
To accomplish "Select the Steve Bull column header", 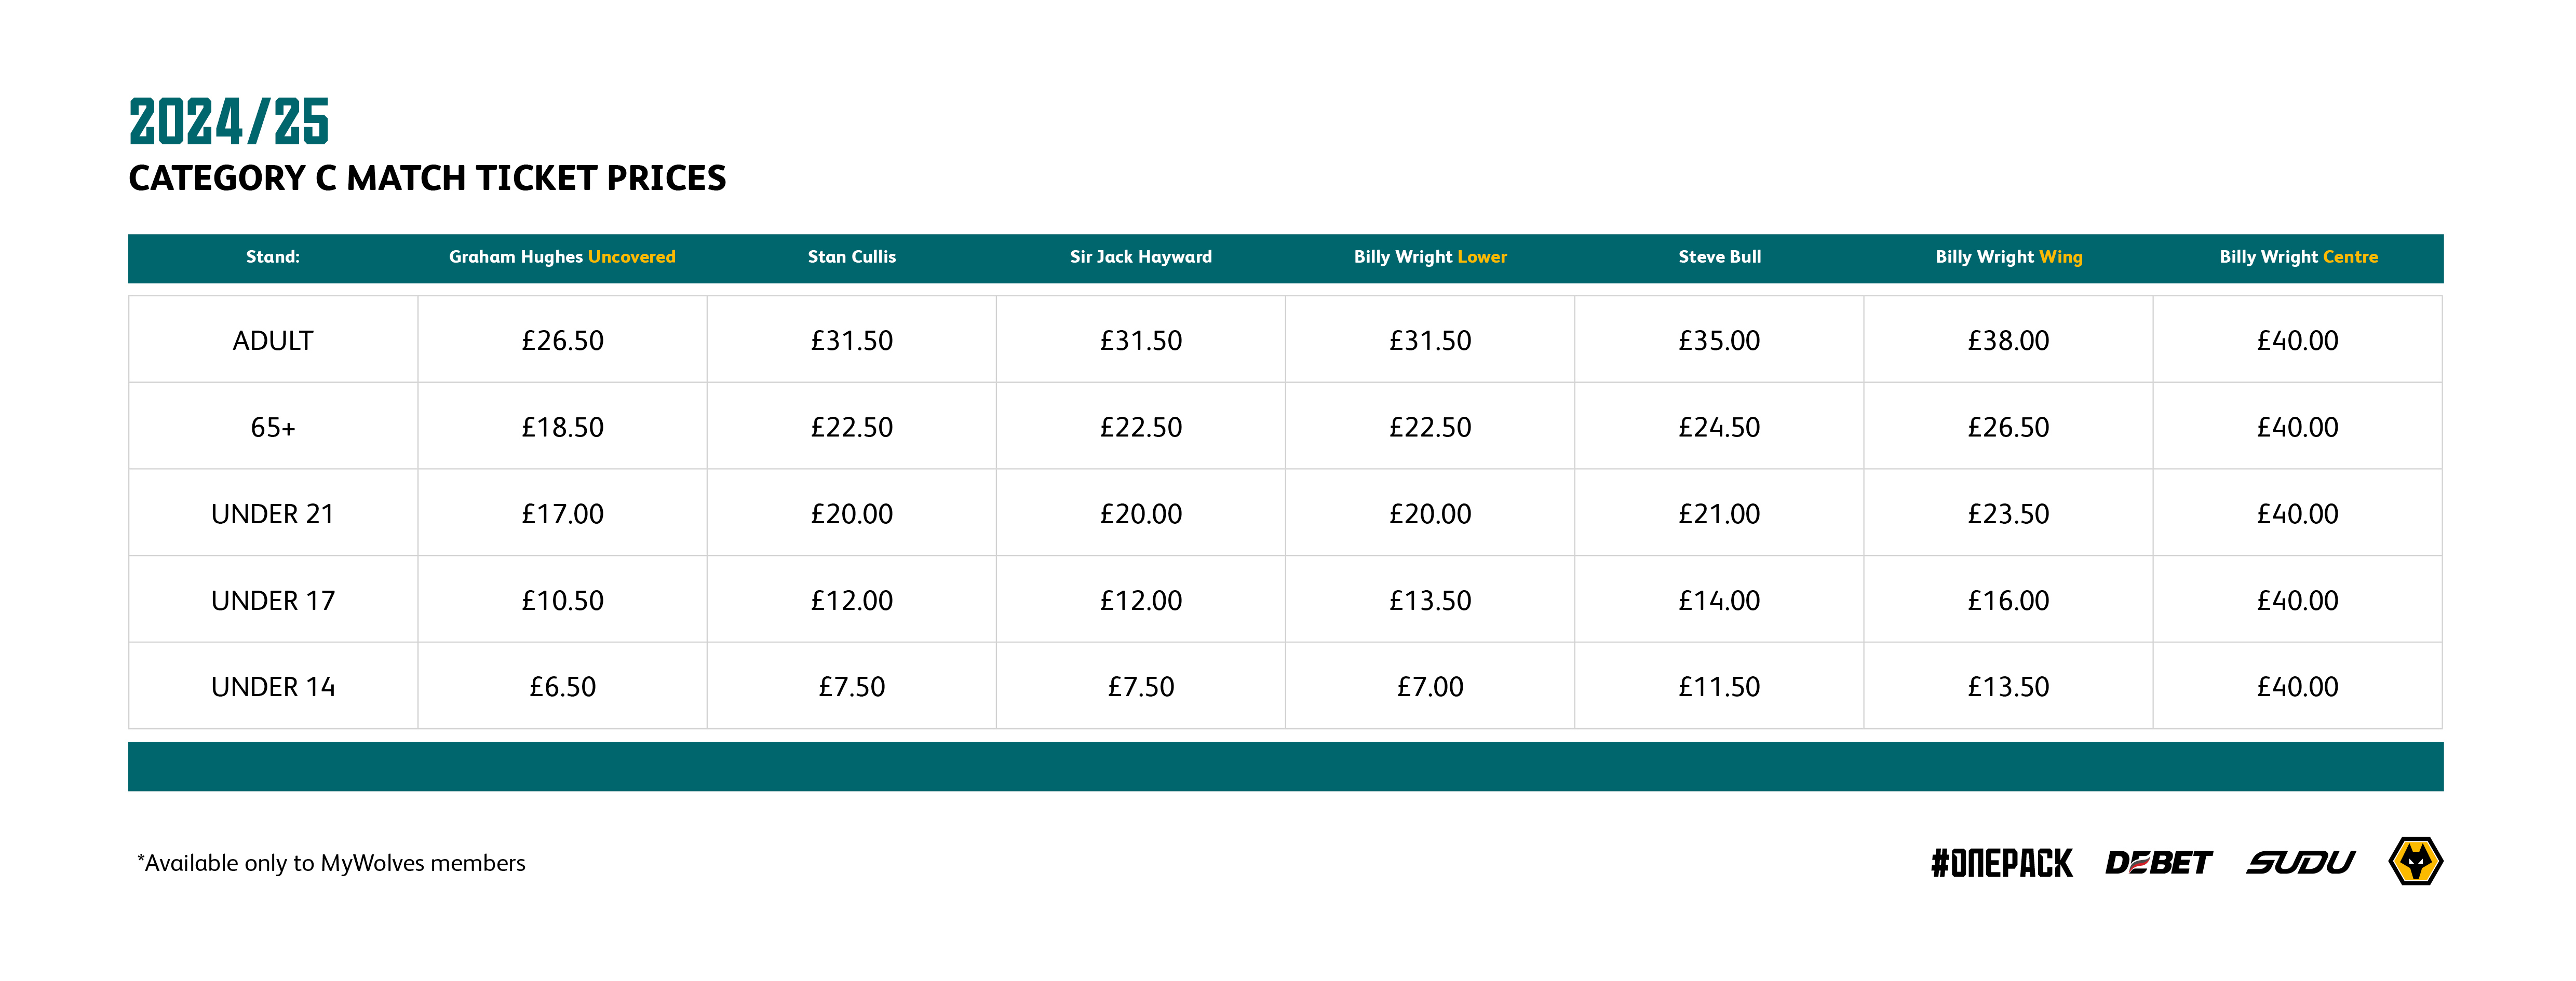I will click(x=1720, y=257).
